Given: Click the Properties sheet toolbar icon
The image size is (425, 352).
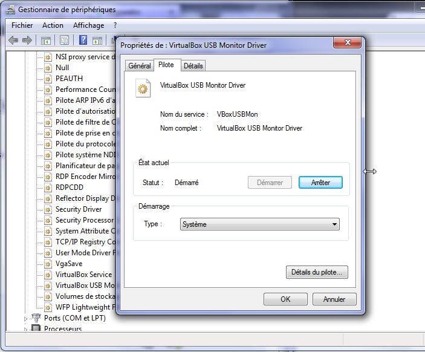Looking at the screenshot, I should 64,41.
